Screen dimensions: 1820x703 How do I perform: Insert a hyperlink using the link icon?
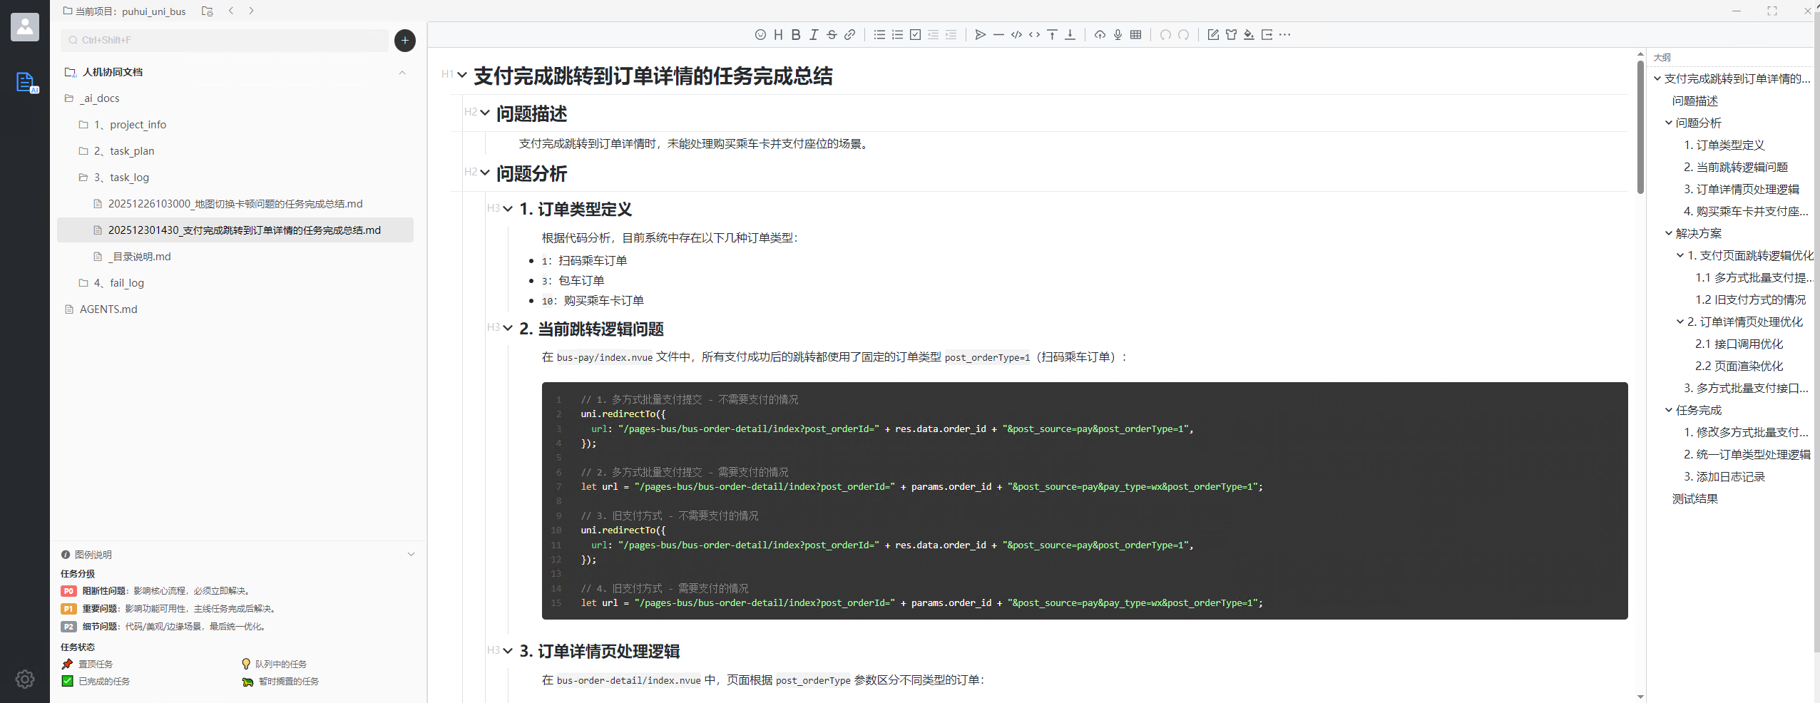click(x=849, y=35)
